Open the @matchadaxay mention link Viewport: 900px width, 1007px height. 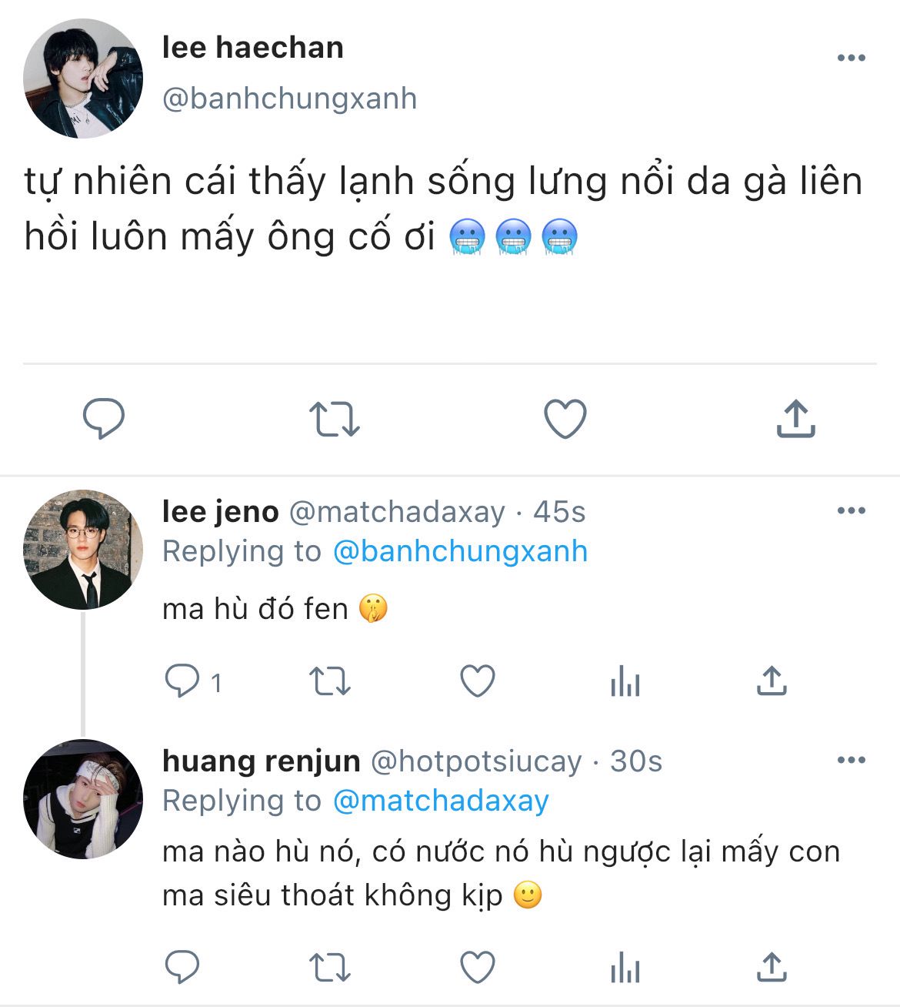[x=441, y=801]
